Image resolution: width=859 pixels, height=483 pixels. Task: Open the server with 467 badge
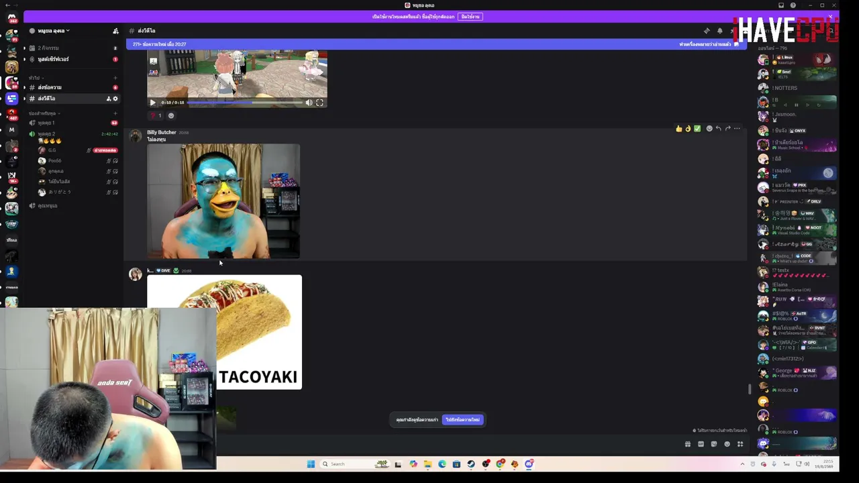11,115
